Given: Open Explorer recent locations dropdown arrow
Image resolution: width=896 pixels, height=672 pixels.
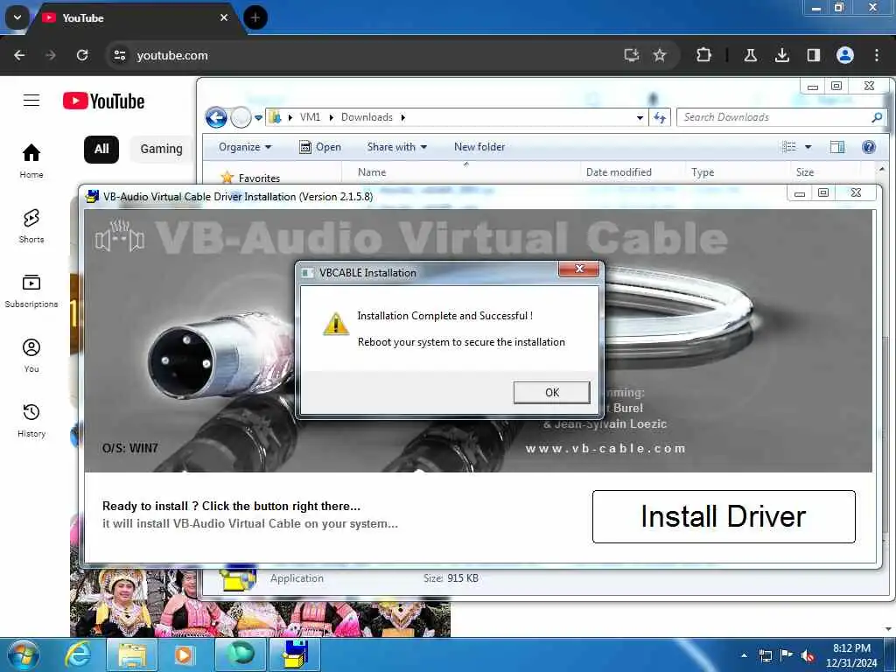Looking at the screenshot, I should pyautogui.click(x=259, y=118).
